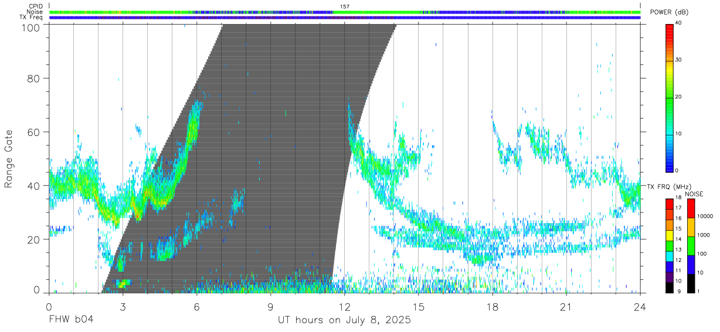Select the NOISE color scale bar
This screenshot has width=720, height=332.
tap(691, 246)
